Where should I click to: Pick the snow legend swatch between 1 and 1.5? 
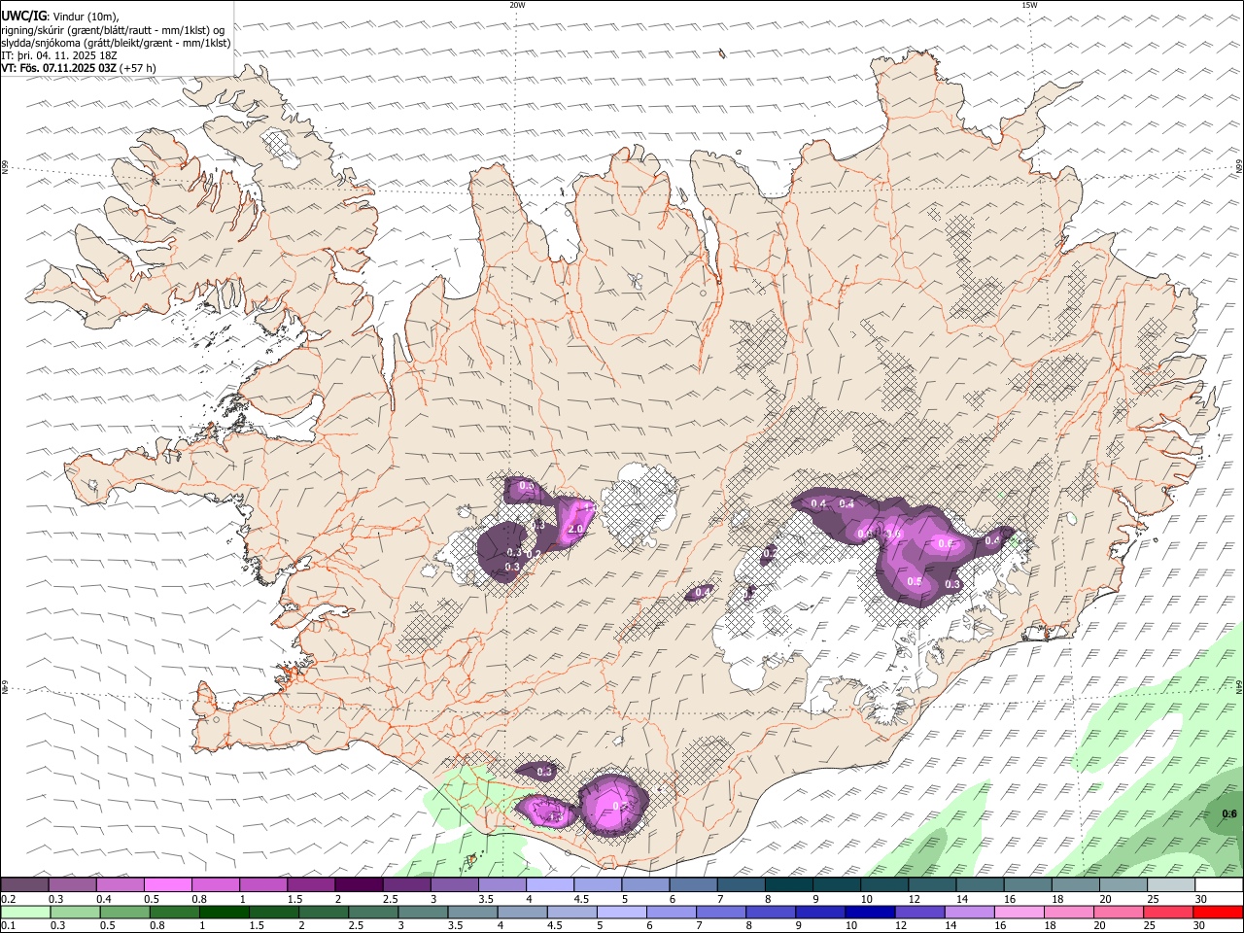262,884
